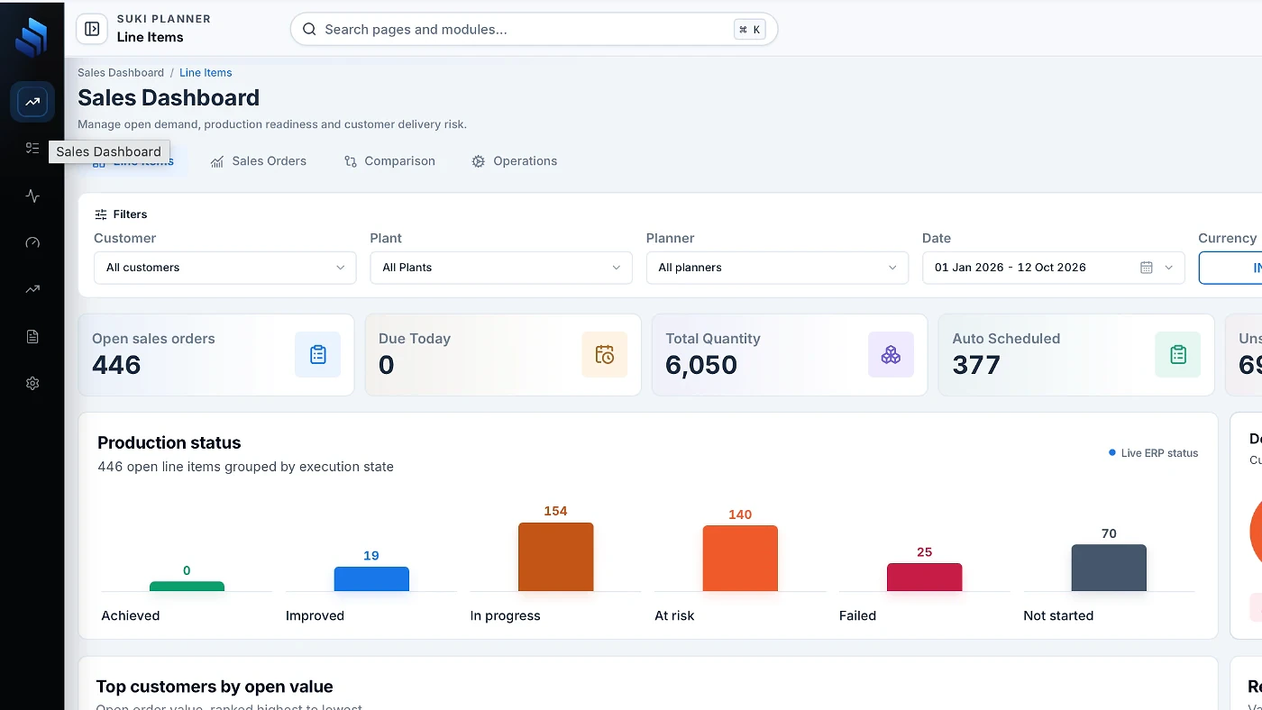Open the lower trending-arrow sidebar icon

coord(32,289)
